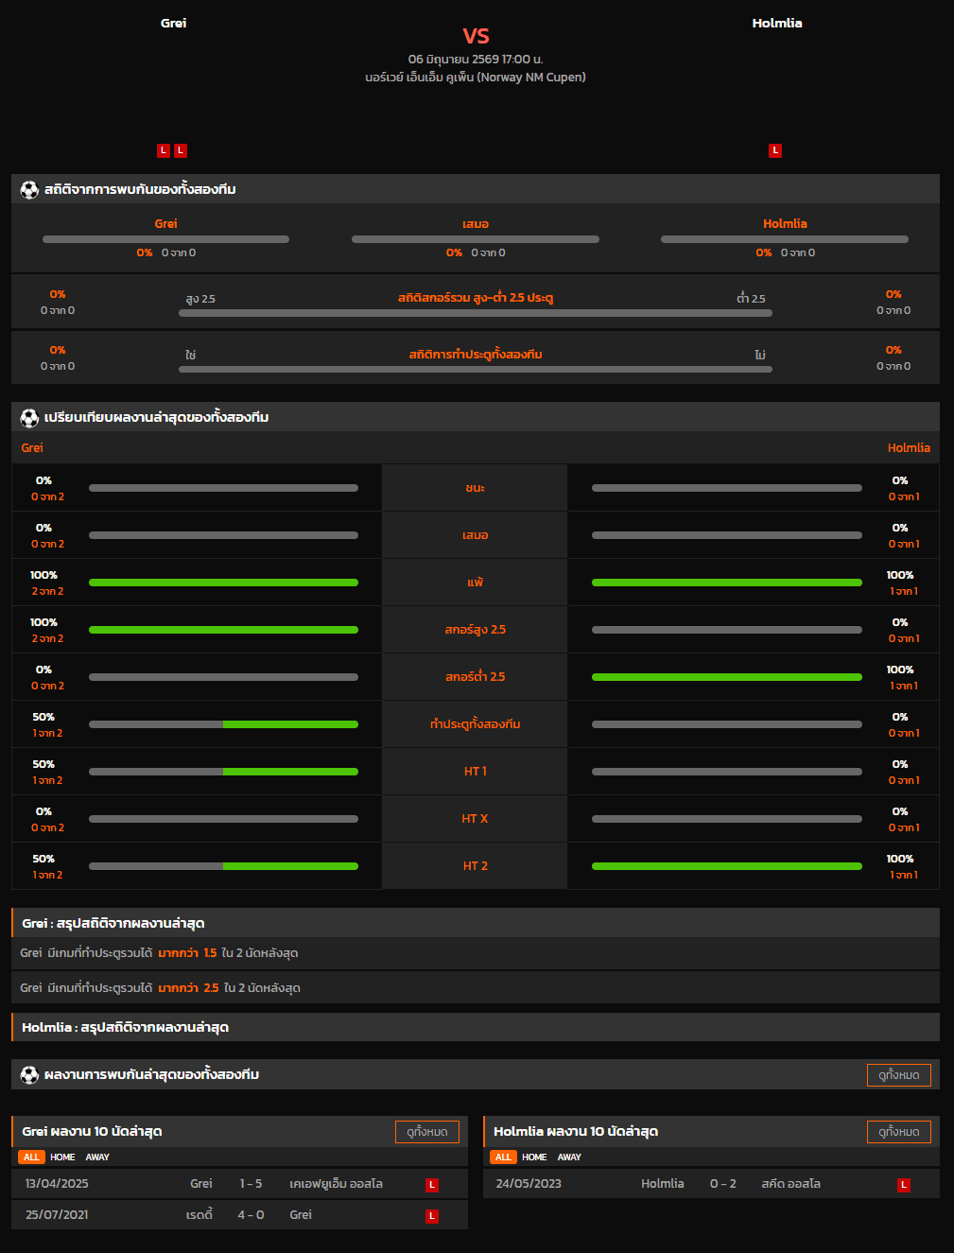Select HOME tab in Grei last 10 matches
954x1253 pixels.
pos(62,1157)
